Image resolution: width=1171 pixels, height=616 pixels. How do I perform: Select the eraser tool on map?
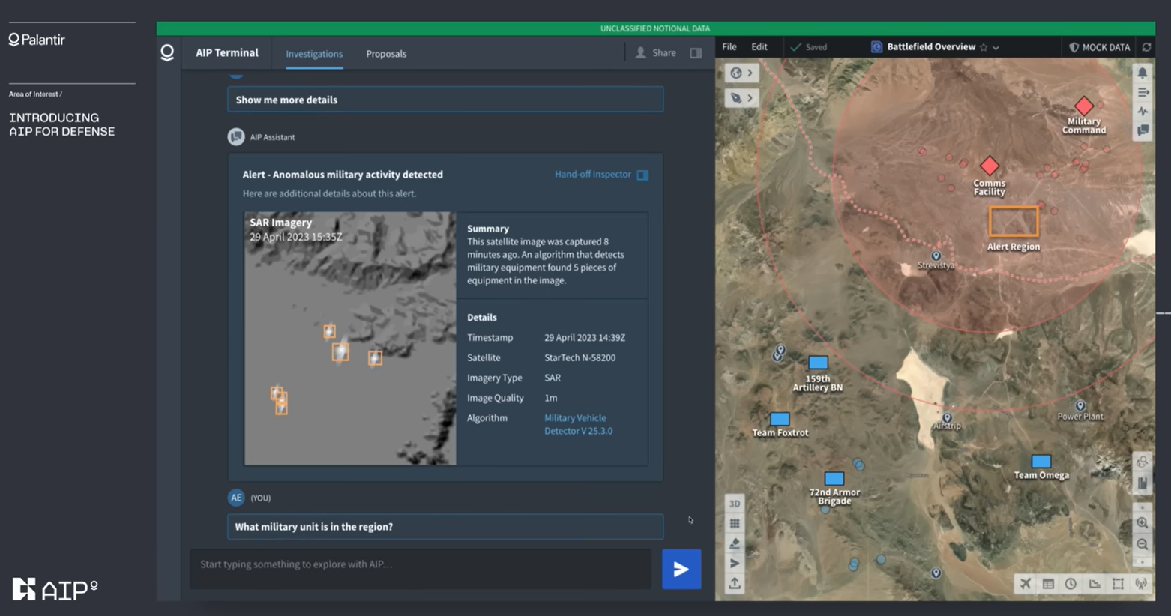[735, 543]
